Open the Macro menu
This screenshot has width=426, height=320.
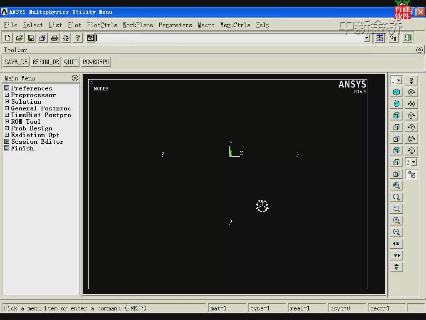click(206, 25)
